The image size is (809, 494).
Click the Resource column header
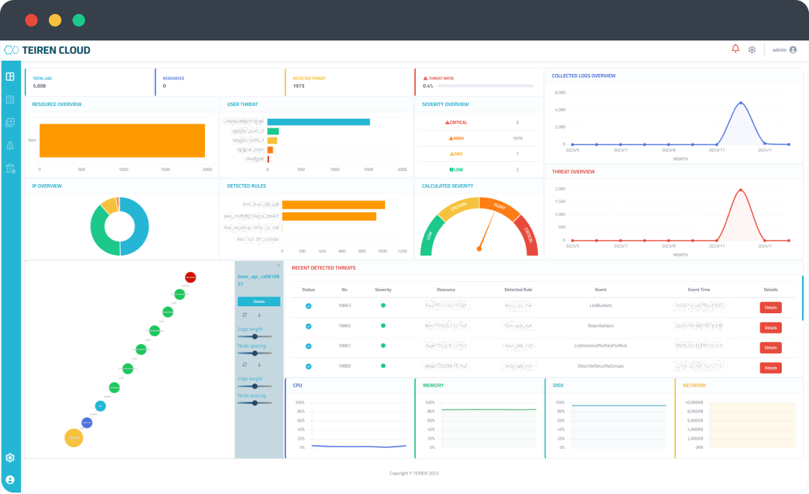pos(446,290)
